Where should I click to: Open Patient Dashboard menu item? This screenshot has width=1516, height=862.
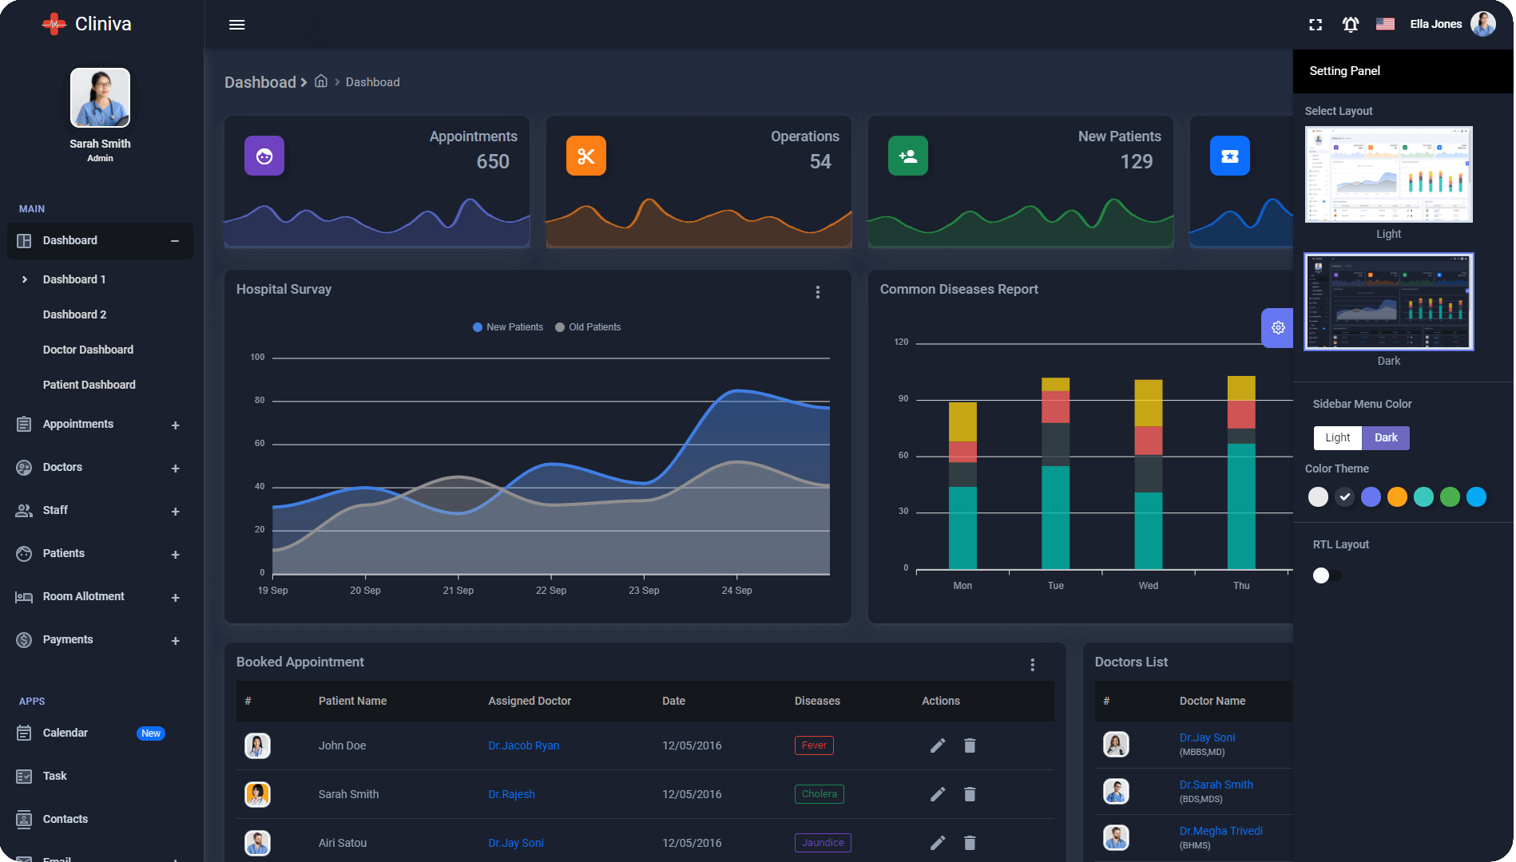point(89,385)
